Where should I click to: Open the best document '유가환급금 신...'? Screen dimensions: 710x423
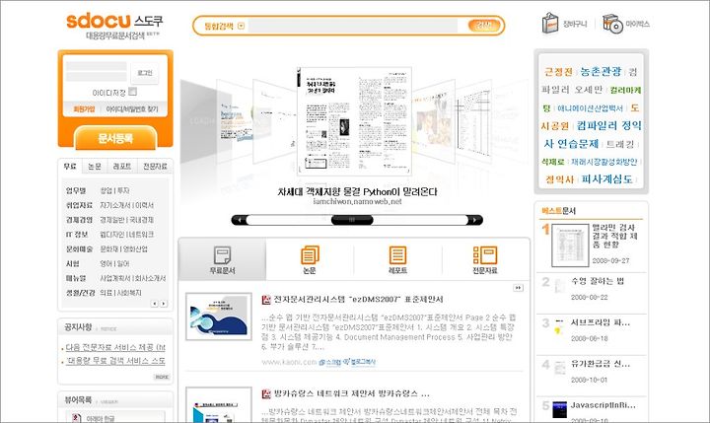pos(600,363)
